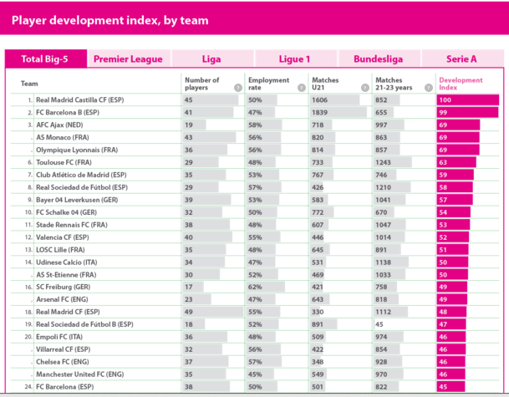This screenshot has width=509, height=397.
Task: Open the Ligue 1 tab
Action: point(295,59)
